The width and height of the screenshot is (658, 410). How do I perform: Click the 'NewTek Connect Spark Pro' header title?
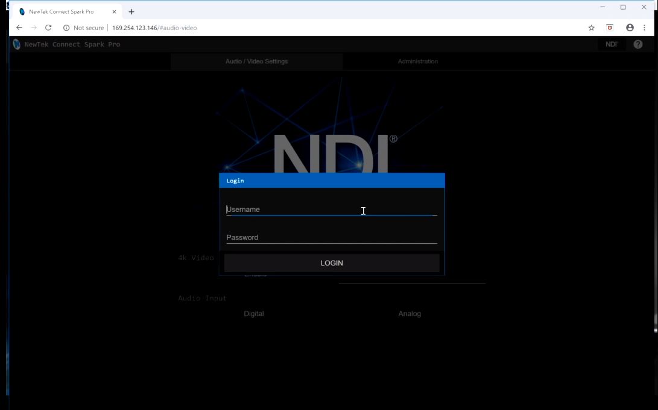[72, 45]
